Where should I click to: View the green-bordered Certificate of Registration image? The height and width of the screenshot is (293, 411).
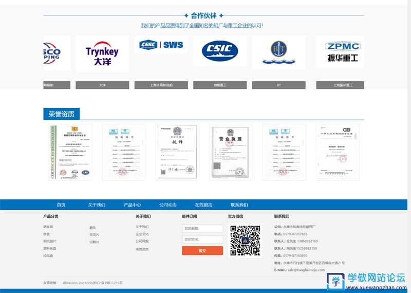(x=70, y=152)
